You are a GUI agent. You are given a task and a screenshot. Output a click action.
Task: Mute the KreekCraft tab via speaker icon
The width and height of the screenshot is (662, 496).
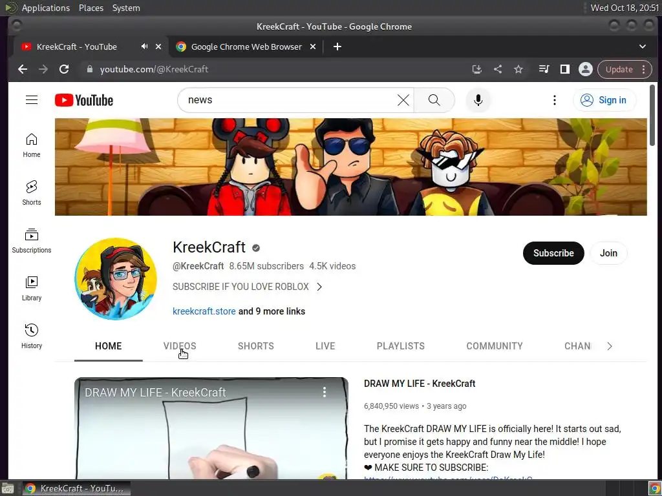coord(144,46)
